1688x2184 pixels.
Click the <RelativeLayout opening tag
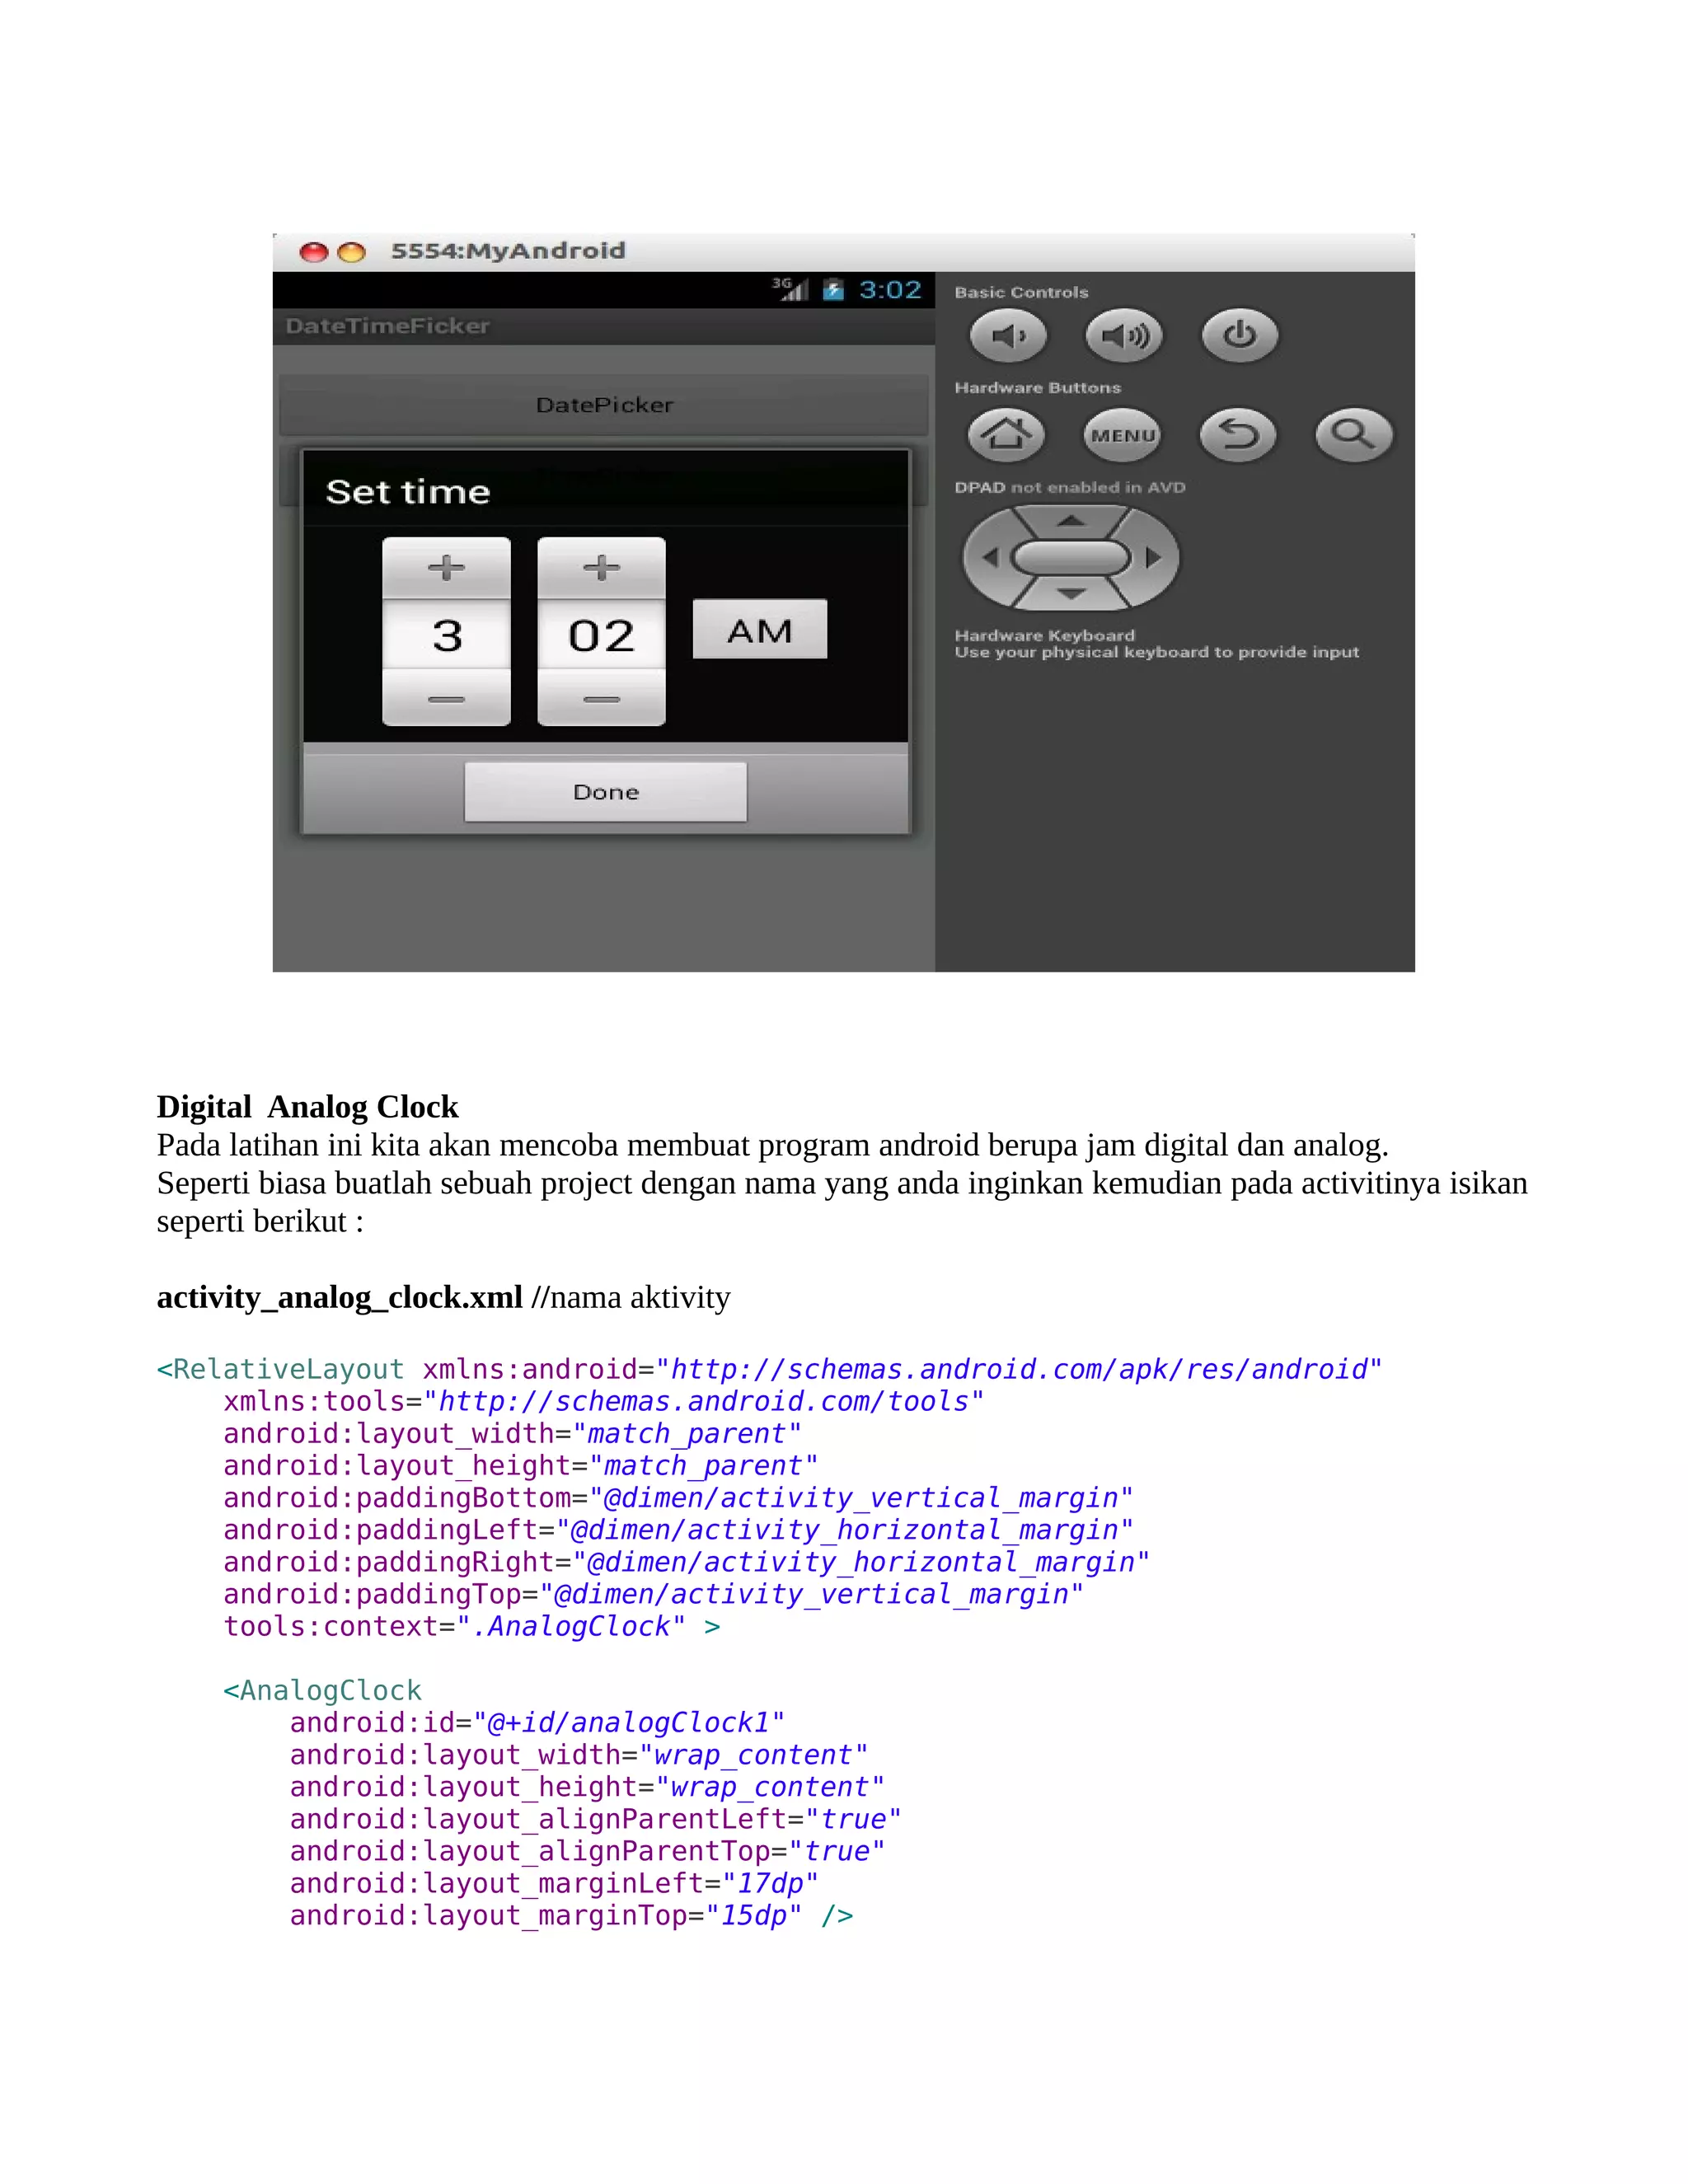[x=280, y=1369]
